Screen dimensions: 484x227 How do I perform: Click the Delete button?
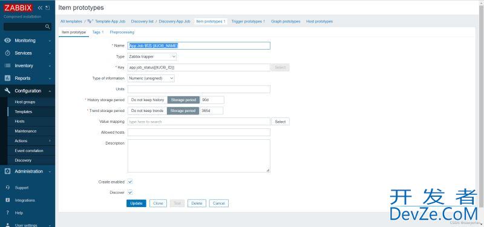point(197,203)
